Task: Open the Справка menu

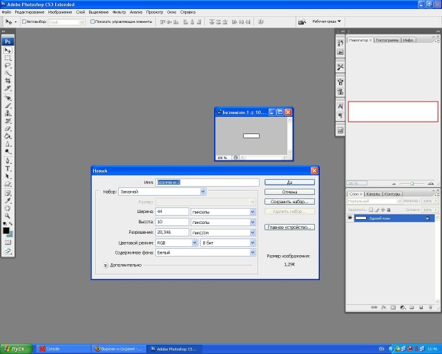Action: click(x=188, y=12)
